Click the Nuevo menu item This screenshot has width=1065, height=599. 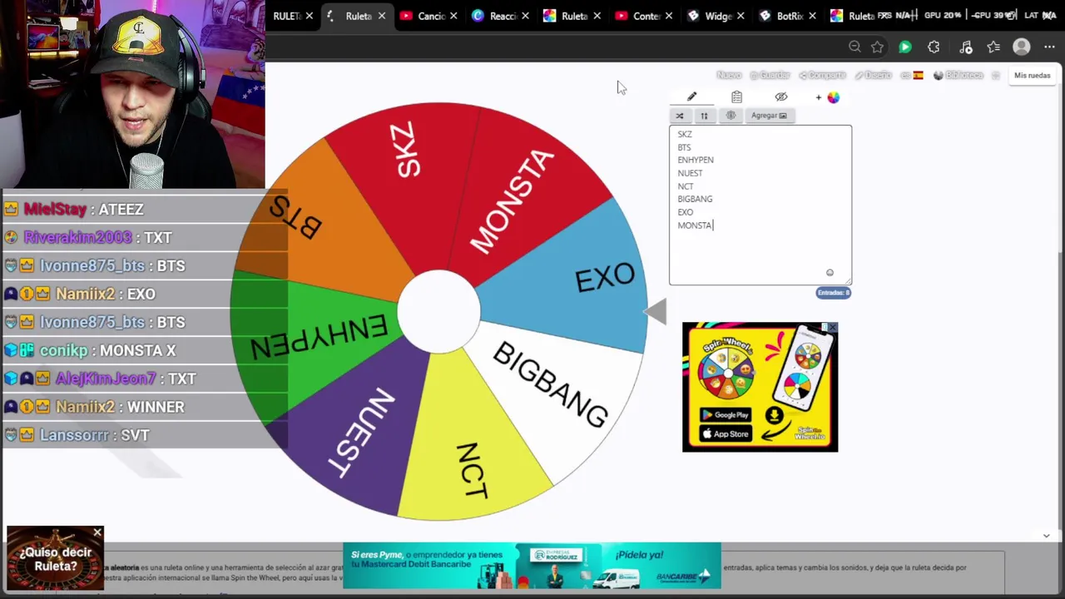pyautogui.click(x=729, y=75)
